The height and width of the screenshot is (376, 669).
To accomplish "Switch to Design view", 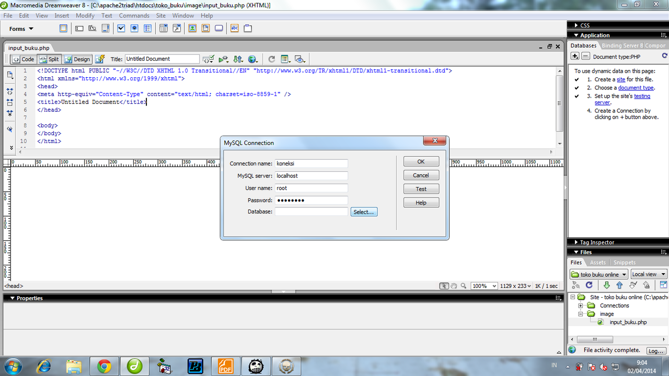I will [77, 60].
